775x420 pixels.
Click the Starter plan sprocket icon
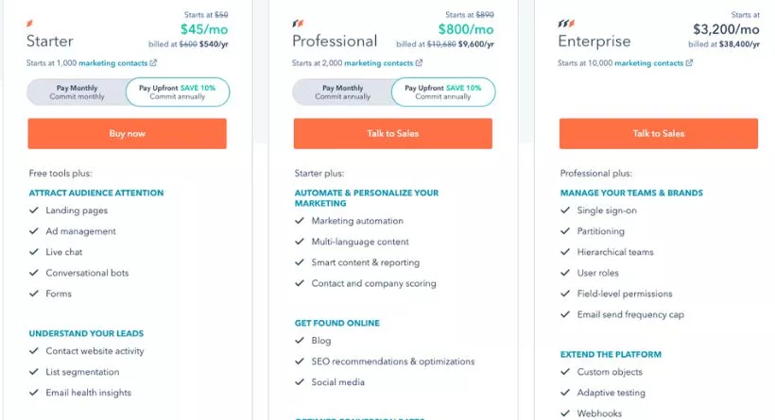pyautogui.click(x=29, y=24)
